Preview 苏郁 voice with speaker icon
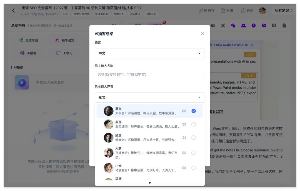This screenshot has width=300, height=191. point(184,124)
